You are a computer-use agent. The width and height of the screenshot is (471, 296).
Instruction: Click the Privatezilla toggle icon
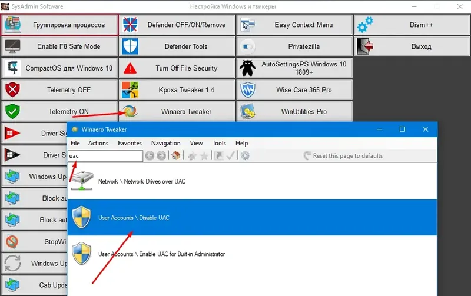[248, 46]
